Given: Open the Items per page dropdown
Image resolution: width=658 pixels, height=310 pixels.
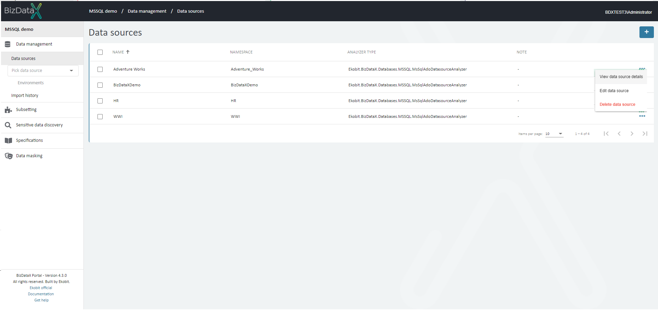Looking at the screenshot, I should (x=554, y=134).
